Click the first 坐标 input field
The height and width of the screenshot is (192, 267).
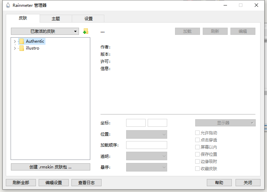coord(136,123)
